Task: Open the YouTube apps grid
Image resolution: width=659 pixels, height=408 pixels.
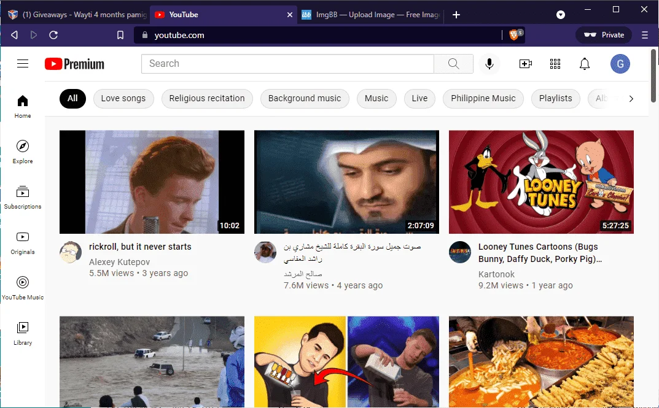Action: [555, 64]
